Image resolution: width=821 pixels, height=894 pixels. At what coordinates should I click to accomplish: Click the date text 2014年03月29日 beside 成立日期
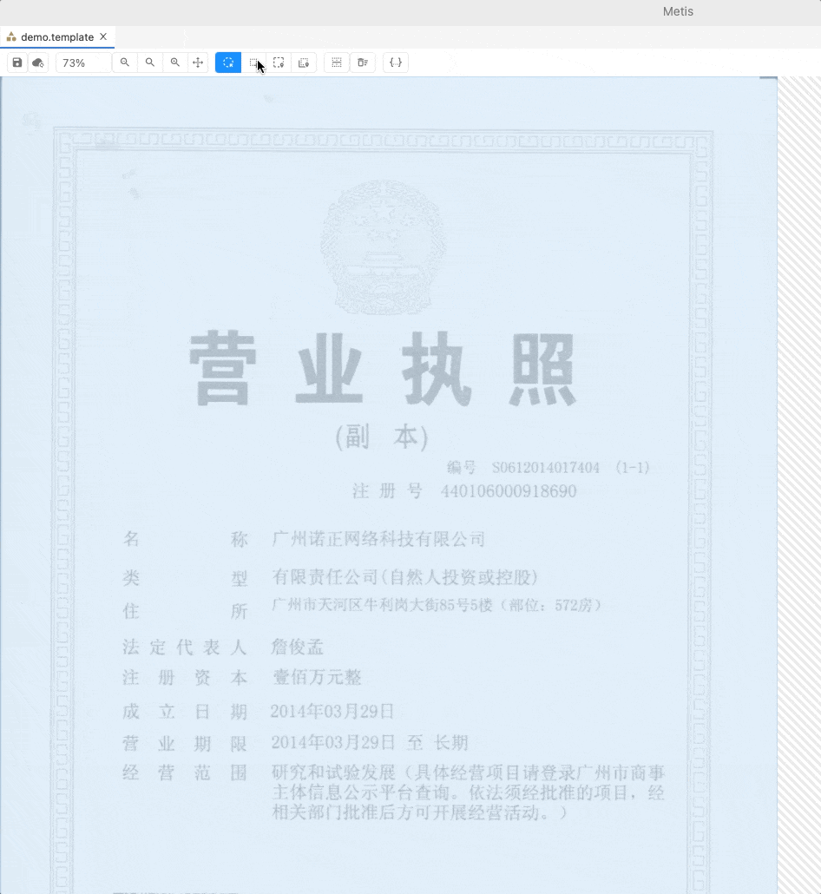pyautogui.click(x=332, y=711)
